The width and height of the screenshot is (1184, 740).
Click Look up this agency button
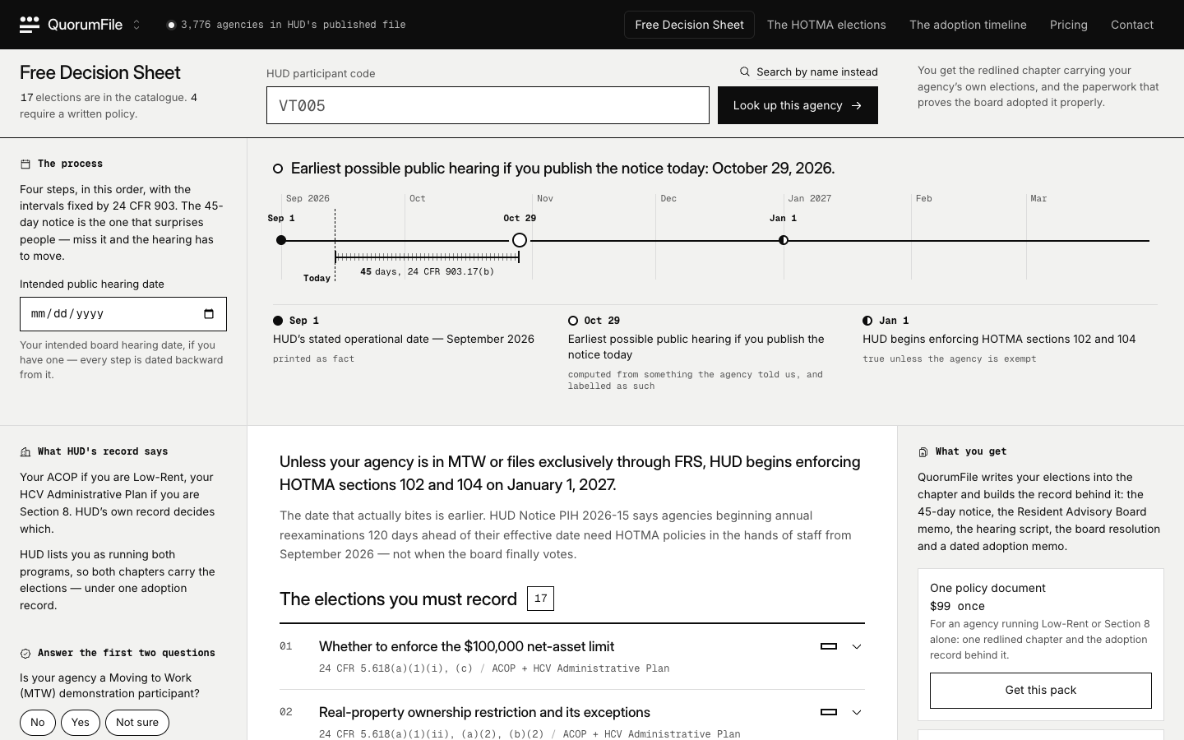tap(798, 105)
